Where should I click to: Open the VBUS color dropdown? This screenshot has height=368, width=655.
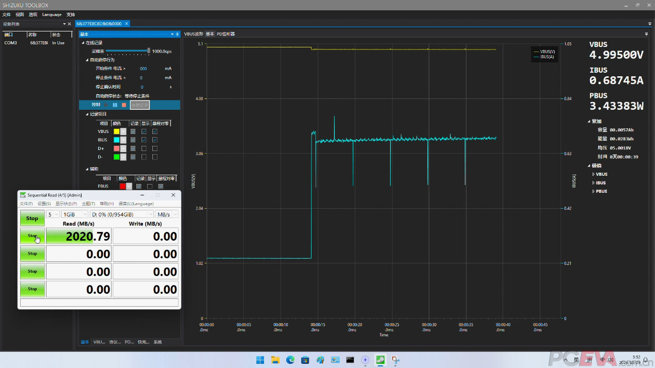click(x=123, y=131)
